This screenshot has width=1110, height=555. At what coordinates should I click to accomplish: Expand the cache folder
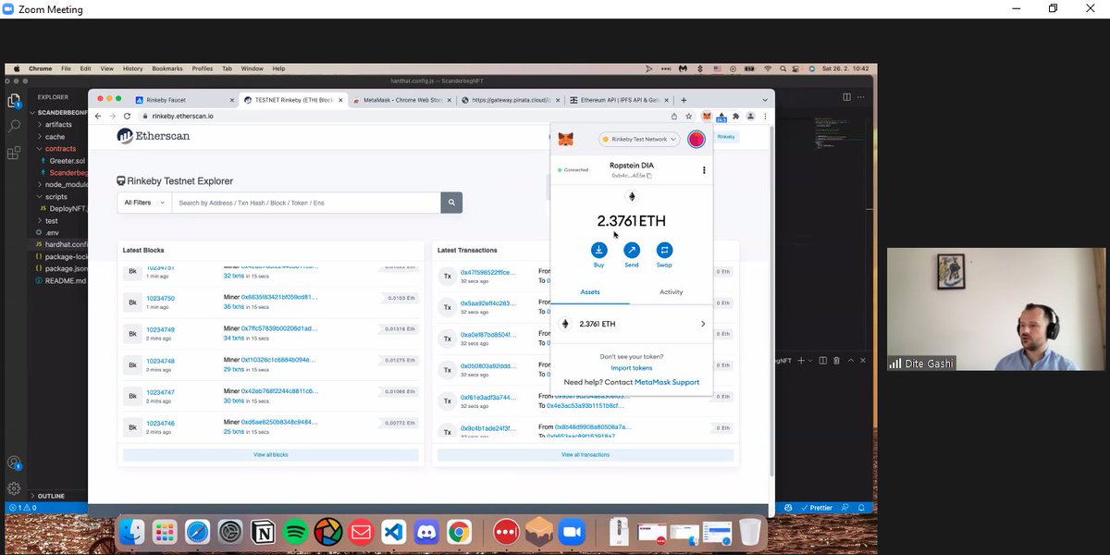tap(55, 136)
